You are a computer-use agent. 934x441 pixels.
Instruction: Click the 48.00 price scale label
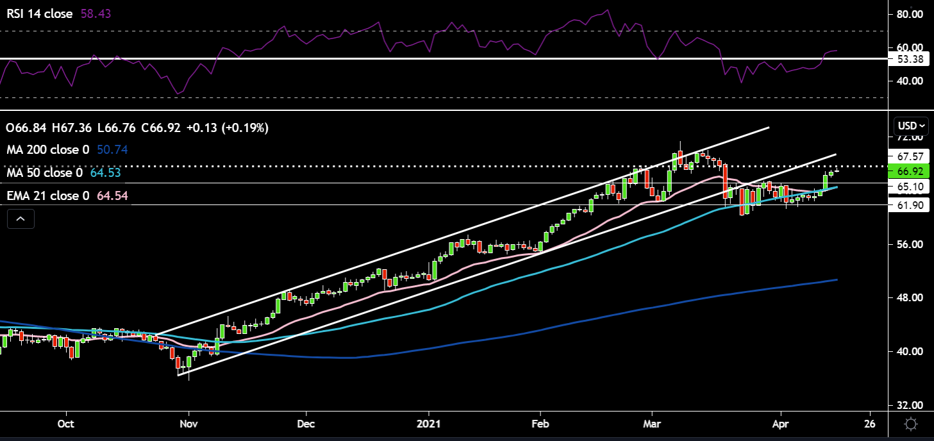(x=910, y=298)
